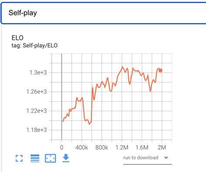Open the 'run to download' dropdown
Image resolution: width=206 pixels, height=172 pixels.
[x=147, y=158]
